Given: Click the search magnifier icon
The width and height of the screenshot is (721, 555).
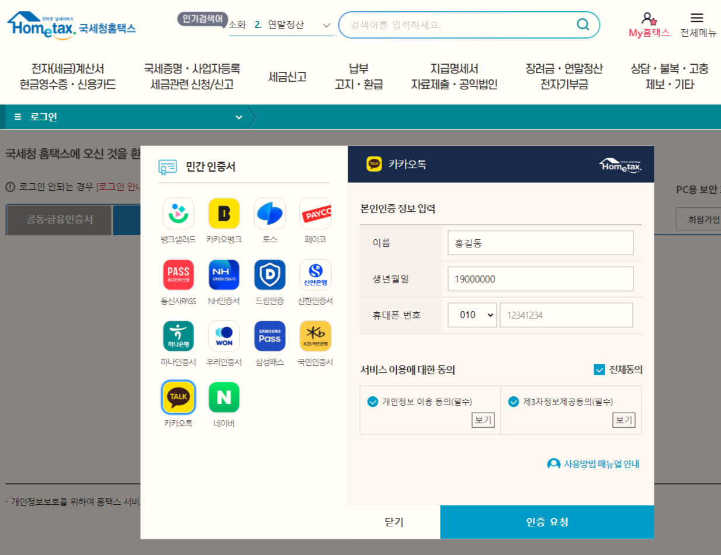Looking at the screenshot, I should 583,25.
